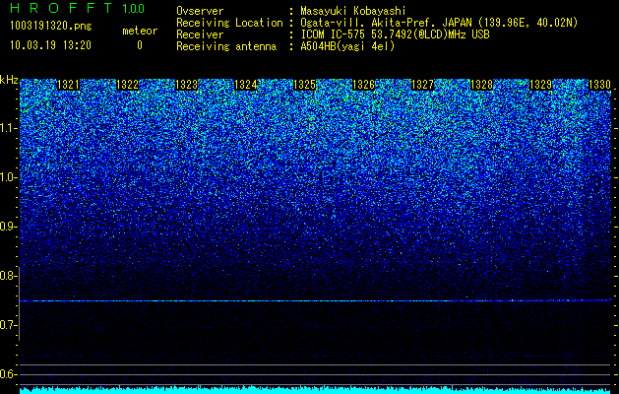
Task: Click the 1330 time marker
Action: coord(600,85)
